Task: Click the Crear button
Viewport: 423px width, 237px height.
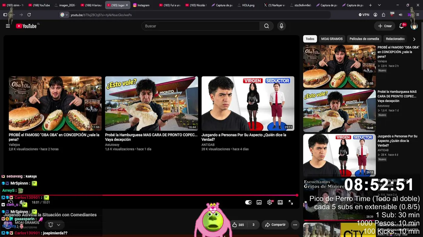Action: (385, 26)
